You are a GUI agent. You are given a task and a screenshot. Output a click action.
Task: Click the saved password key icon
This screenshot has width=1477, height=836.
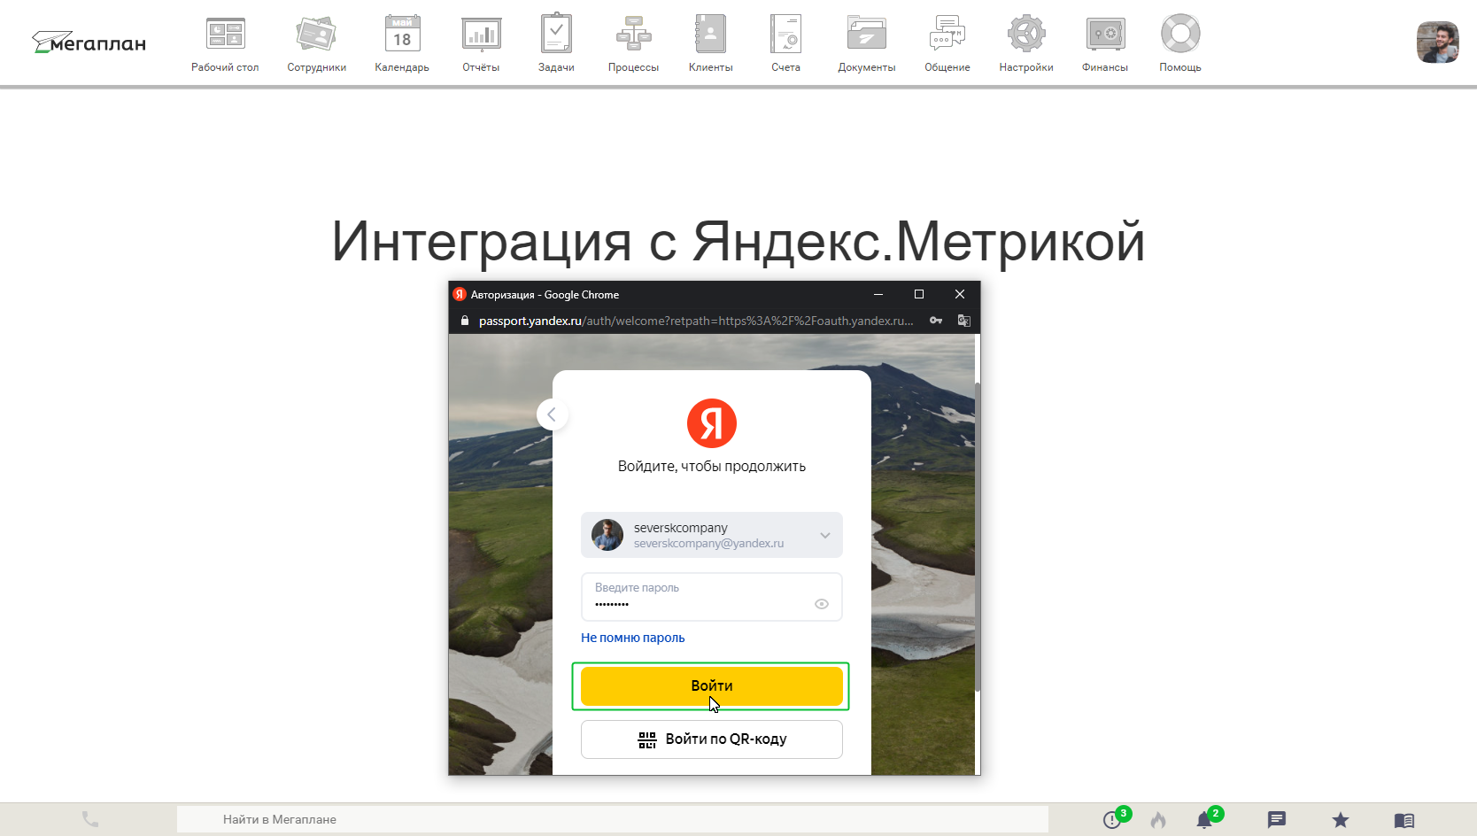(x=935, y=321)
